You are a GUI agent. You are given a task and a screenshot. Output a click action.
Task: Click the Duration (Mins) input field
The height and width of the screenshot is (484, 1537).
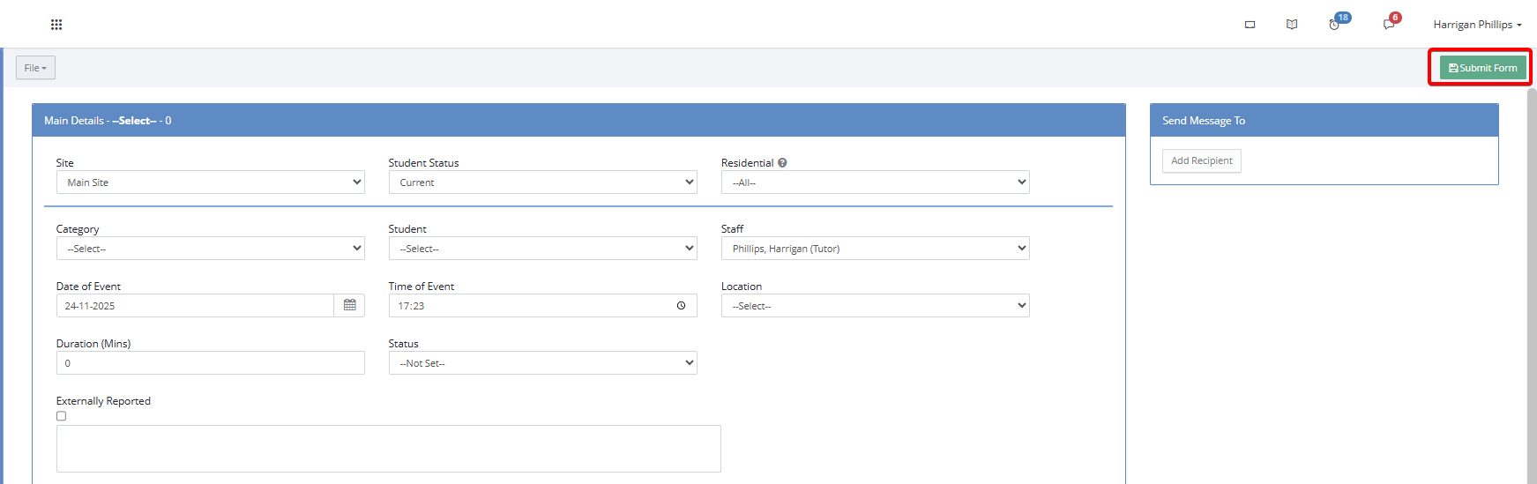[210, 363]
